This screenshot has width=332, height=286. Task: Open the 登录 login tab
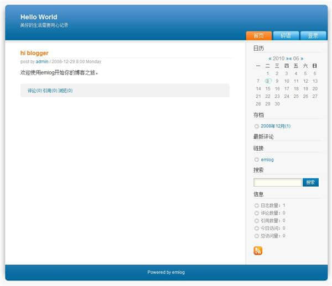coord(313,35)
